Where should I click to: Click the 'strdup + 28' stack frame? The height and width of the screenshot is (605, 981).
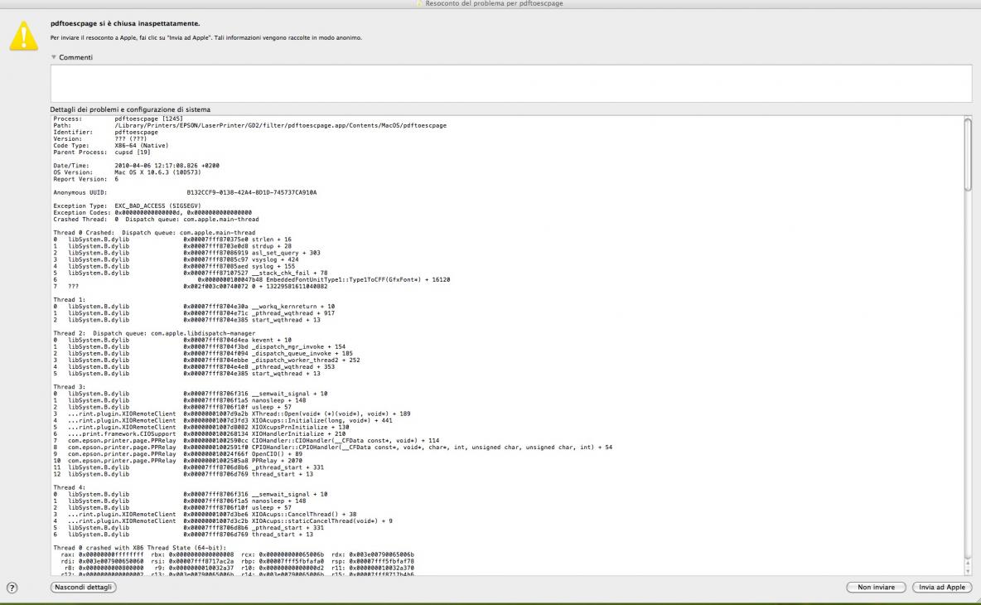pyautogui.click(x=172, y=246)
